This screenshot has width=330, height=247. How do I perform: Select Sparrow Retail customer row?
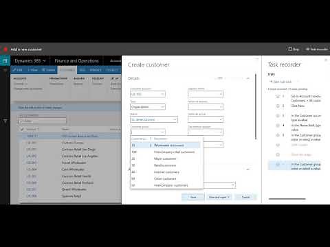pyautogui.click(x=70, y=196)
